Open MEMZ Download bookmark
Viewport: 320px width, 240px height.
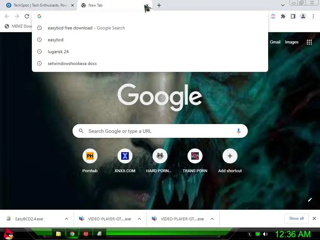(18, 26)
